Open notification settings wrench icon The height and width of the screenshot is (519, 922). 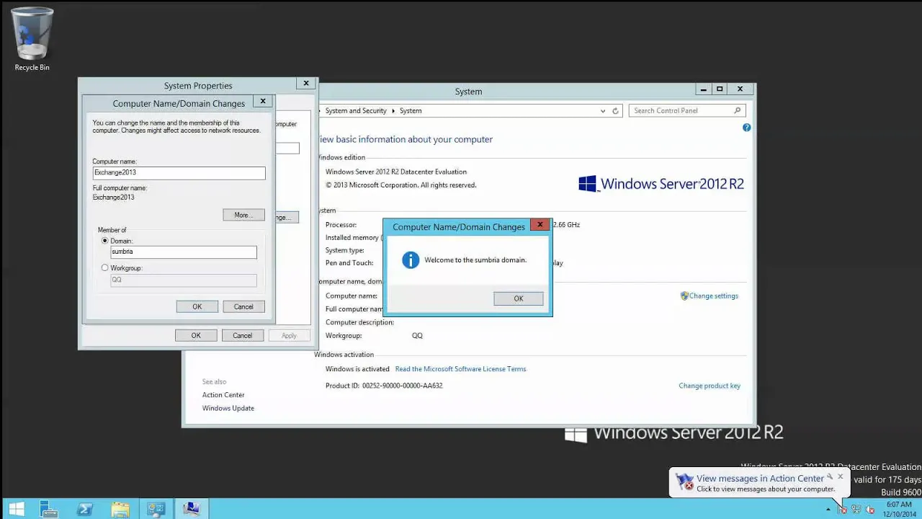coord(830,476)
